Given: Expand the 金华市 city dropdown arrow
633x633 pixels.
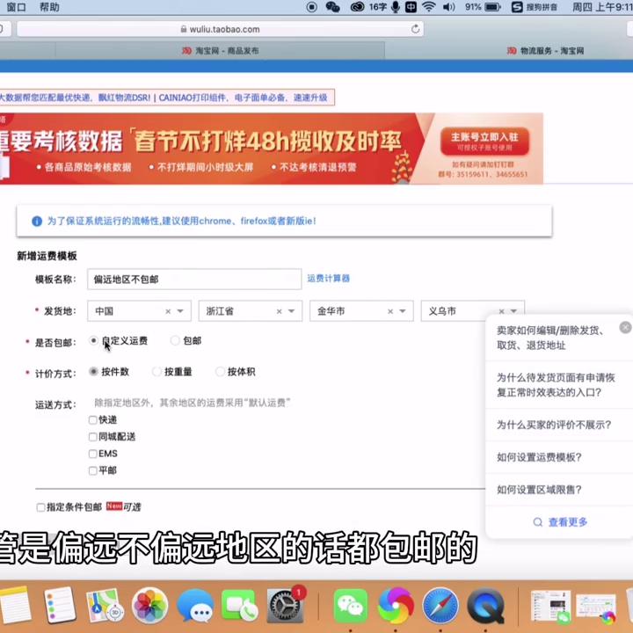Looking at the screenshot, I should [x=403, y=311].
